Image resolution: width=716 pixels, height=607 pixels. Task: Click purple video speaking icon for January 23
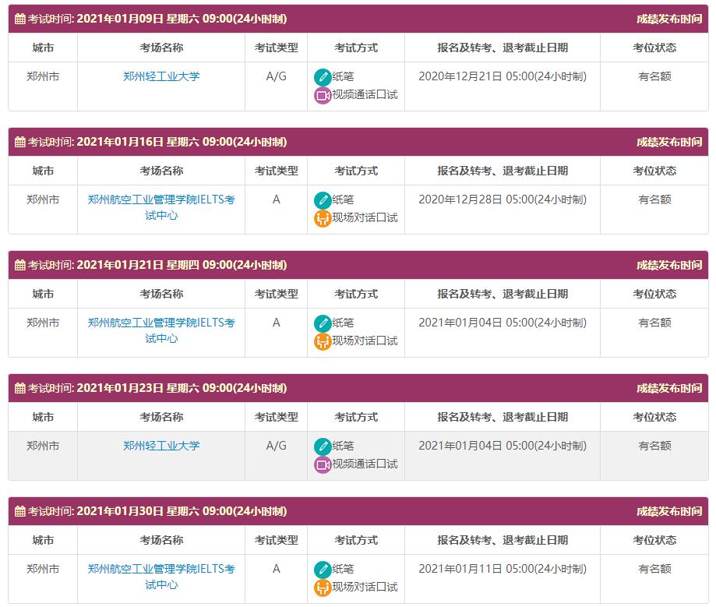[323, 465]
